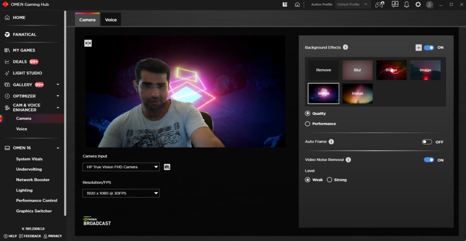Click the Feedback link at bottom left
Viewport: 466px width, 241px height.
(30, 236)
